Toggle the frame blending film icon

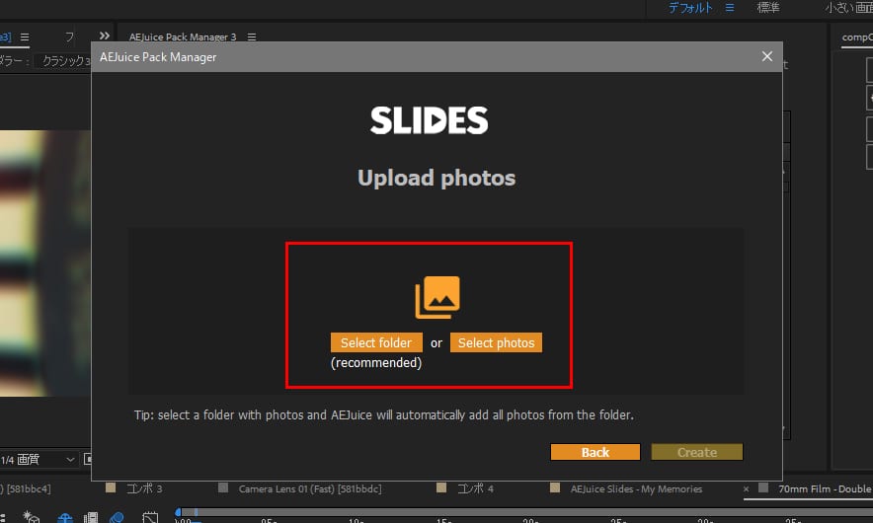point(91,518)
